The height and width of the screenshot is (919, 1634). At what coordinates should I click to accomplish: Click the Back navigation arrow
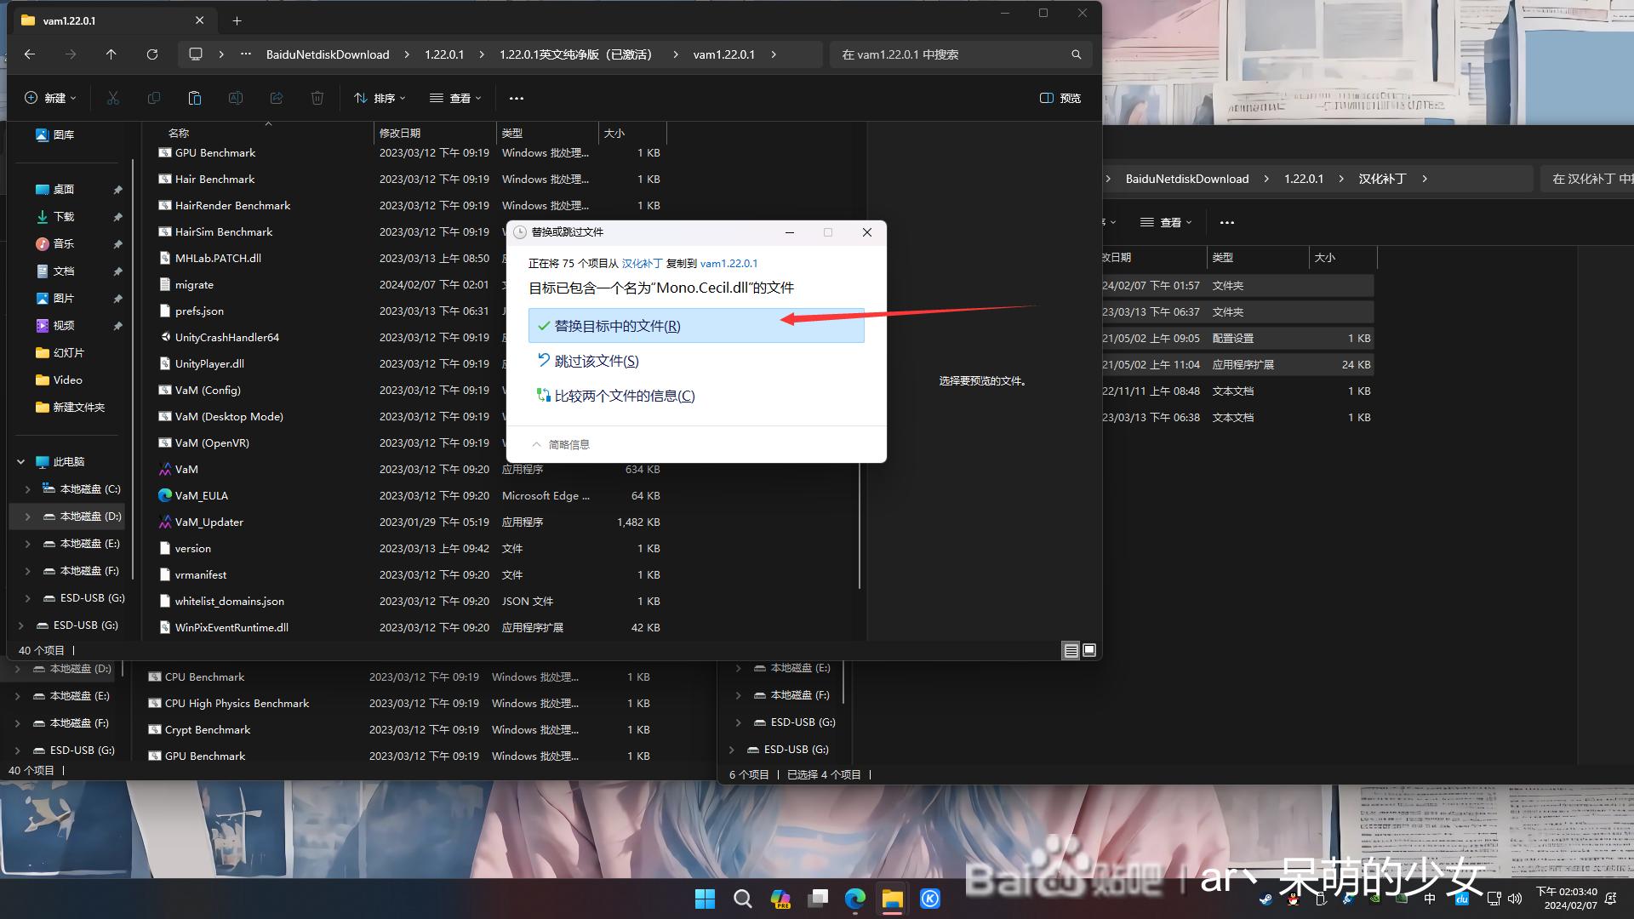pos(30,54)
